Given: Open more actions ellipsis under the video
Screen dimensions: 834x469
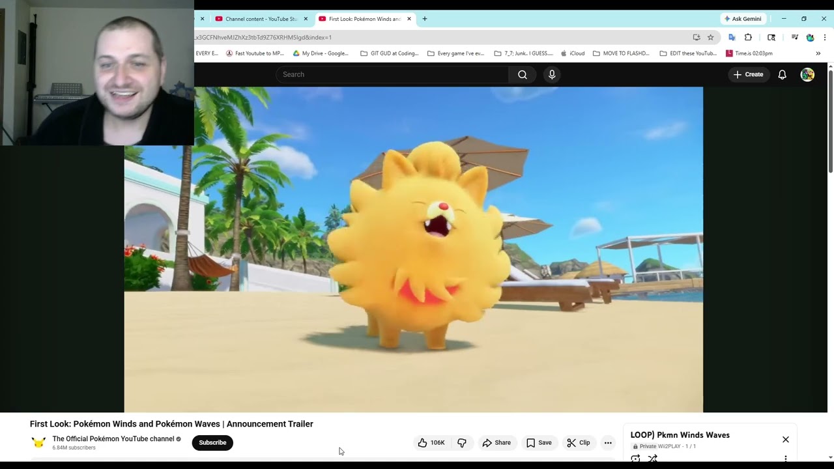Looking at the screenshot, I should (608, 443).
